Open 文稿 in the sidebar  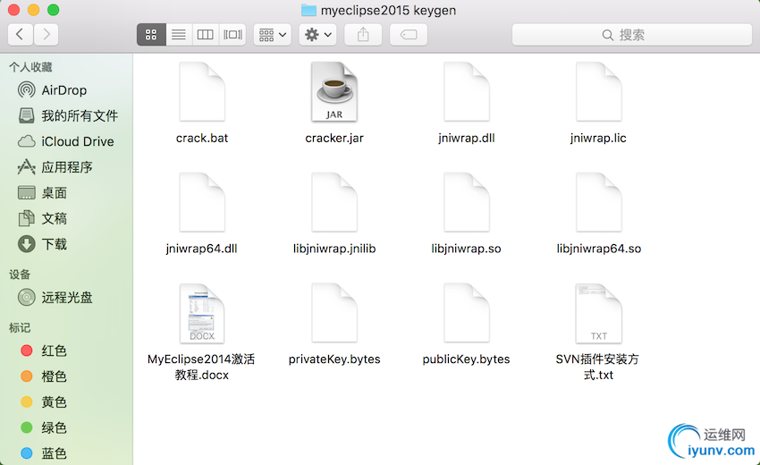(x=42, y=219)
